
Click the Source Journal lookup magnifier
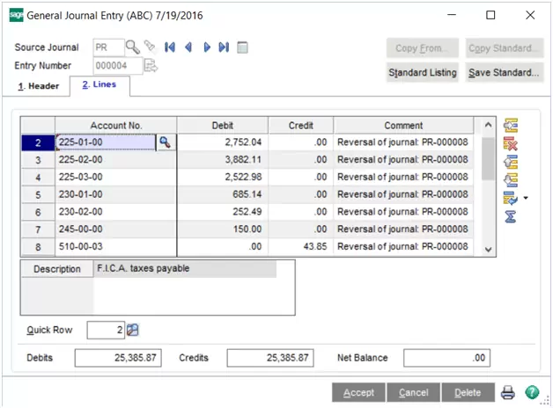click(x=132, y=47)
